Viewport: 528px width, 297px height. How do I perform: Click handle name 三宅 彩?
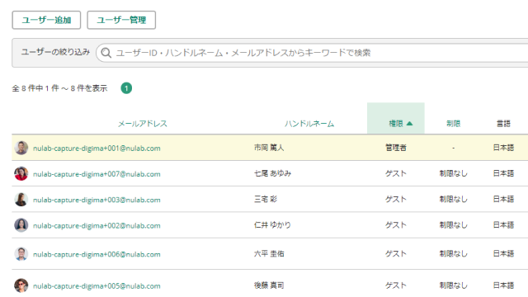266,200
